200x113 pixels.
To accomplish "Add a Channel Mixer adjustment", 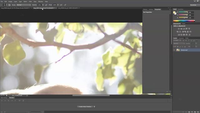I will [188, 32].
